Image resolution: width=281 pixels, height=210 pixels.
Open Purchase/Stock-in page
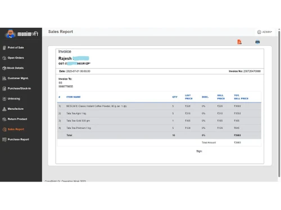point(19,88)
